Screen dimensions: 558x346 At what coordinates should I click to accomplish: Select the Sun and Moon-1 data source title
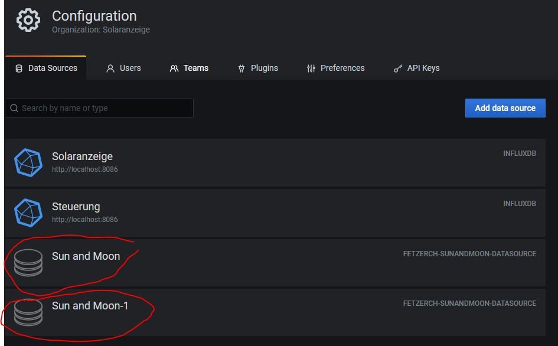90,306
